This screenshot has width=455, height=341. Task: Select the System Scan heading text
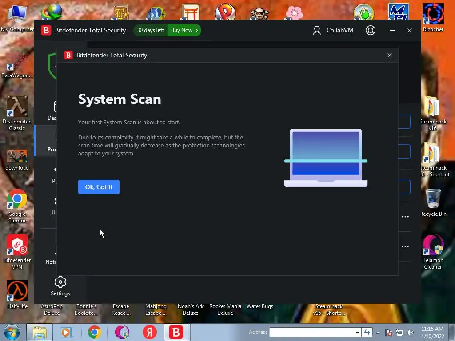point(120,99)
